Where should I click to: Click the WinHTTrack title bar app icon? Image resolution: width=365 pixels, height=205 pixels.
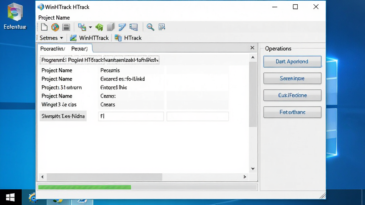(x=41, y=7)
